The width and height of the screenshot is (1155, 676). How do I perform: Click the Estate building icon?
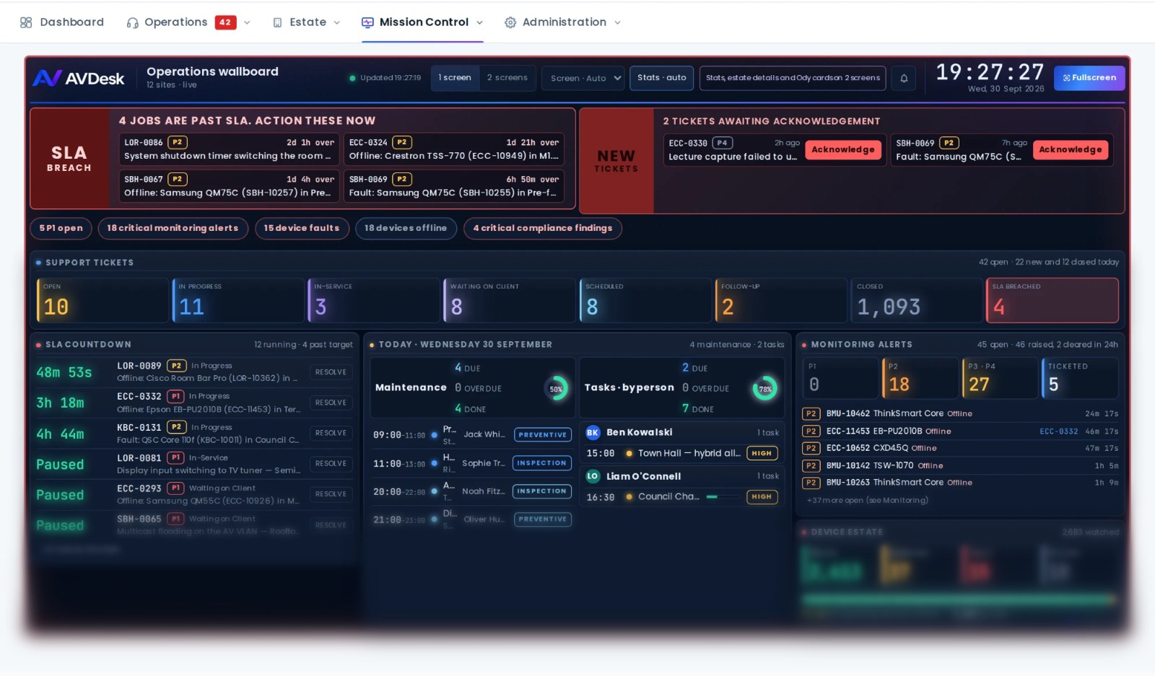[277, 22]
